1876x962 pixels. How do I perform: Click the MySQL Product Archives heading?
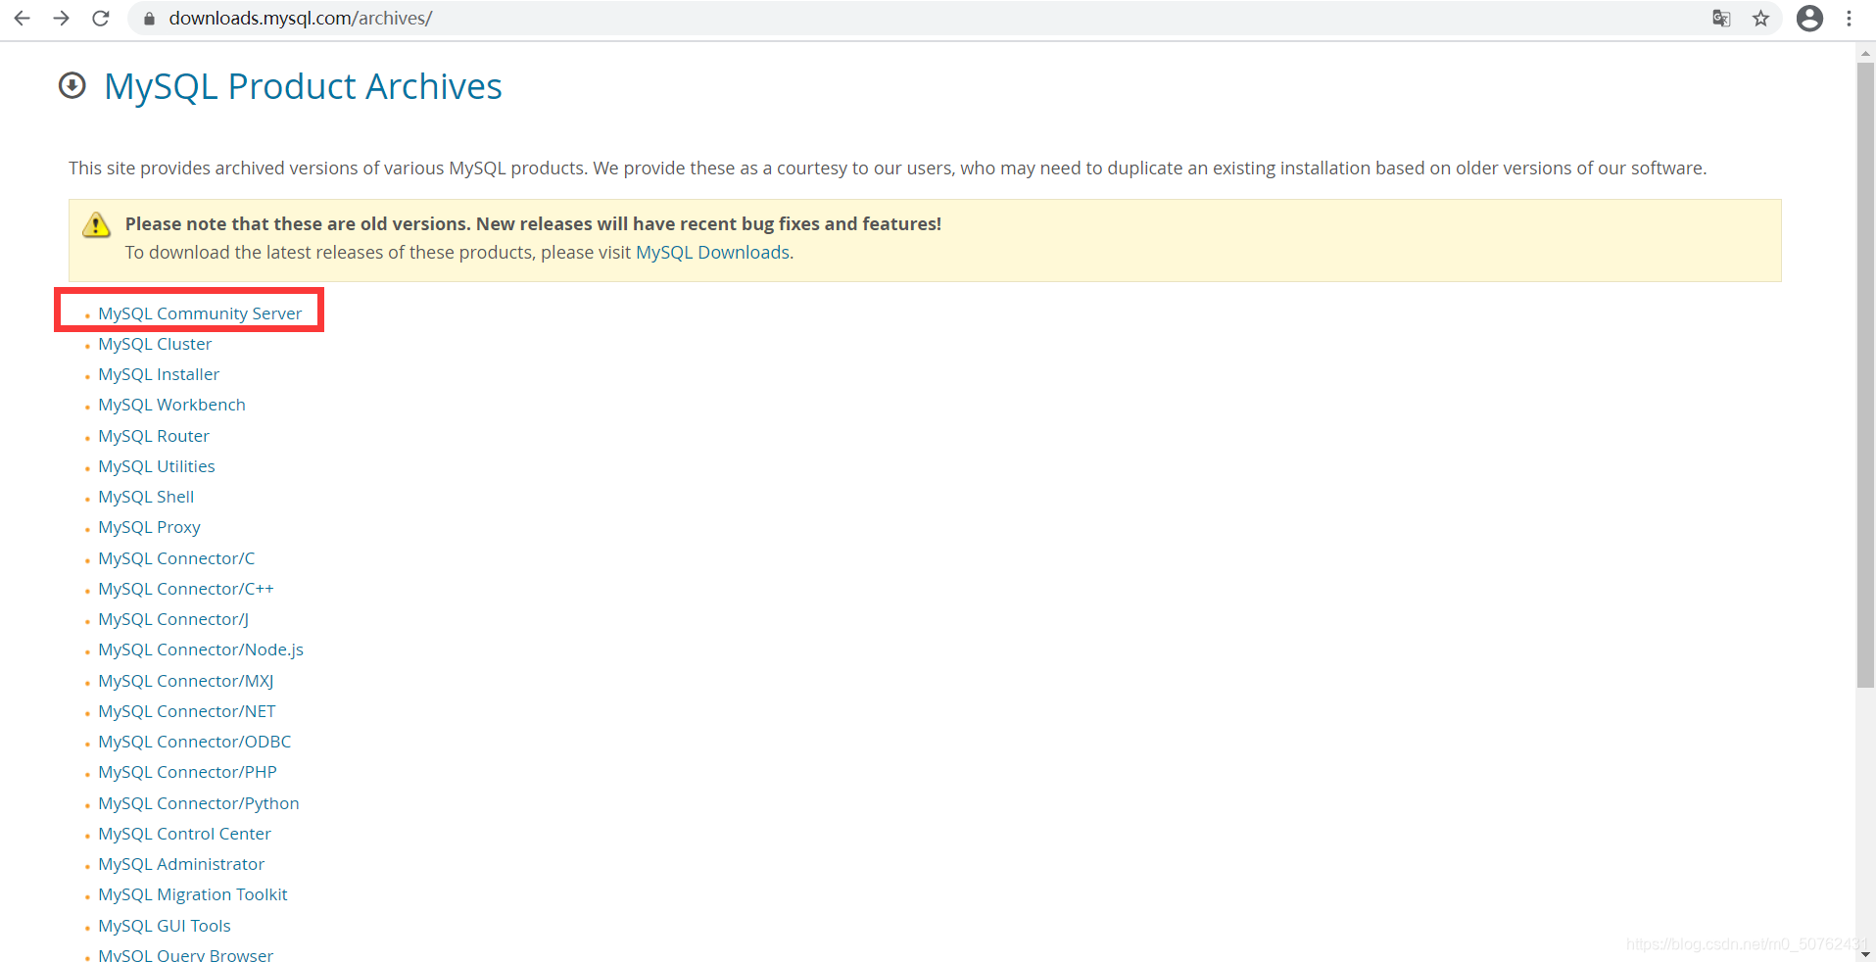tap(303, 87)
